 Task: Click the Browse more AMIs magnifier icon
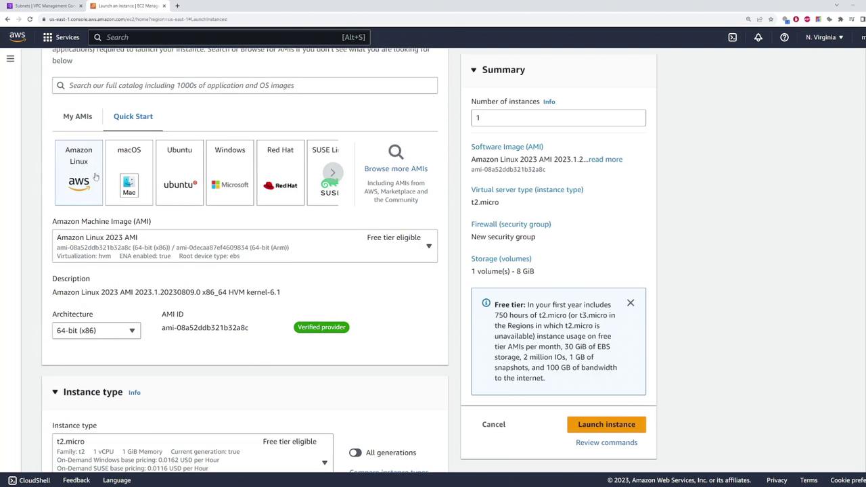(x=396, y=152)
